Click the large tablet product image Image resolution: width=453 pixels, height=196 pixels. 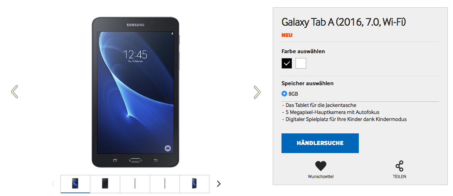(x=135, y=92)
